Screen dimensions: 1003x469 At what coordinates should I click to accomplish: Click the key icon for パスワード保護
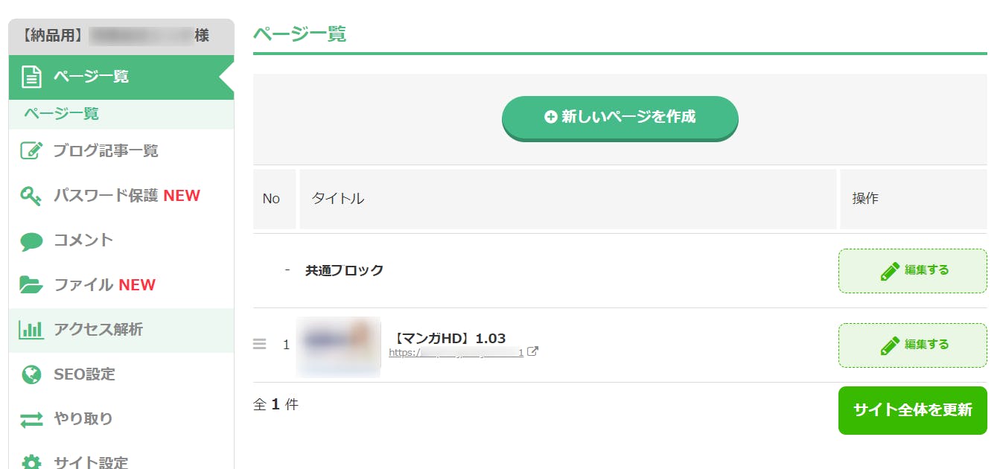coord(31,196)
